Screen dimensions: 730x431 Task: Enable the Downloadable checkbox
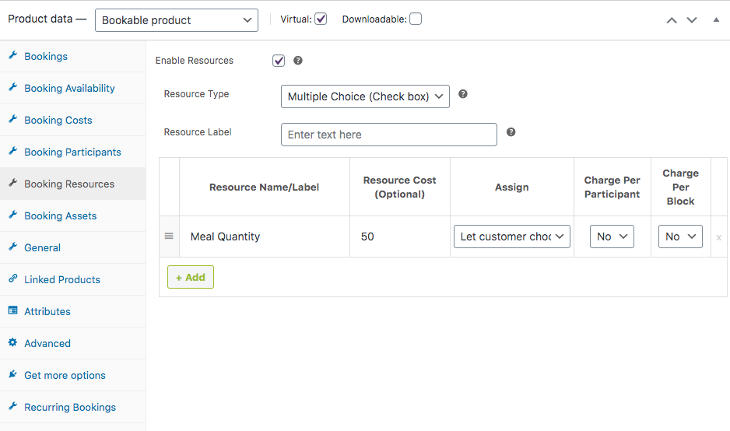click(x=416, y=19)
